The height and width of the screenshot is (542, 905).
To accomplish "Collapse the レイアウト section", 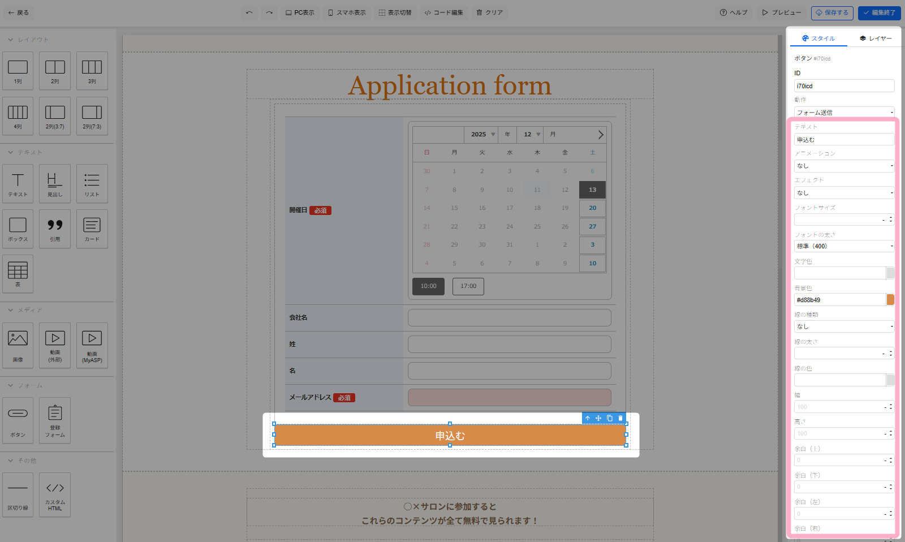I will tap(11, 40).
